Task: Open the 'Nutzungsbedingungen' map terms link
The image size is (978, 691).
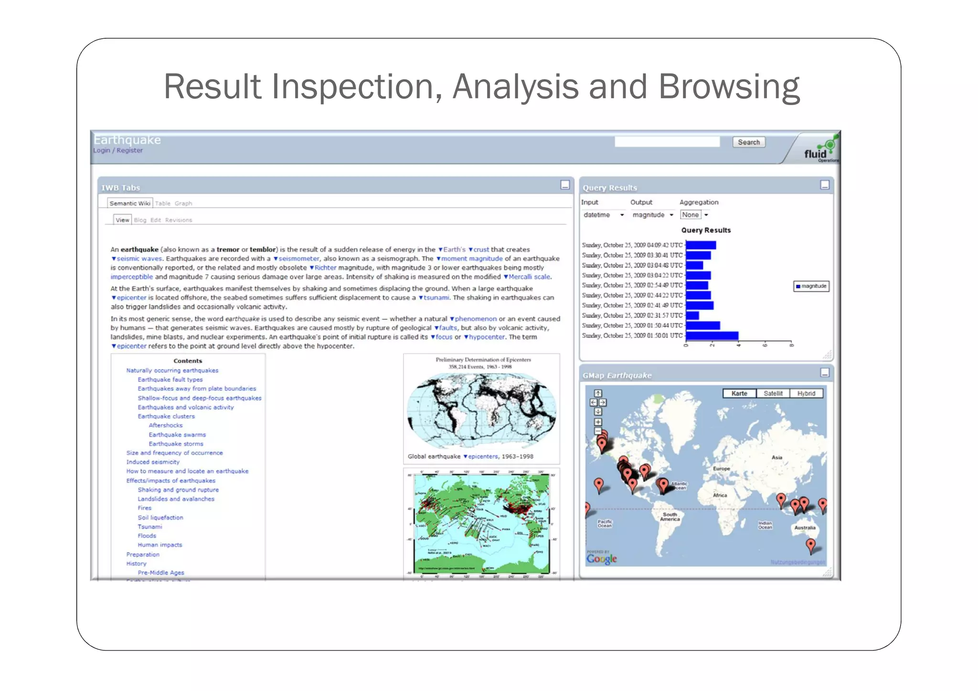Action: [798, 562]
